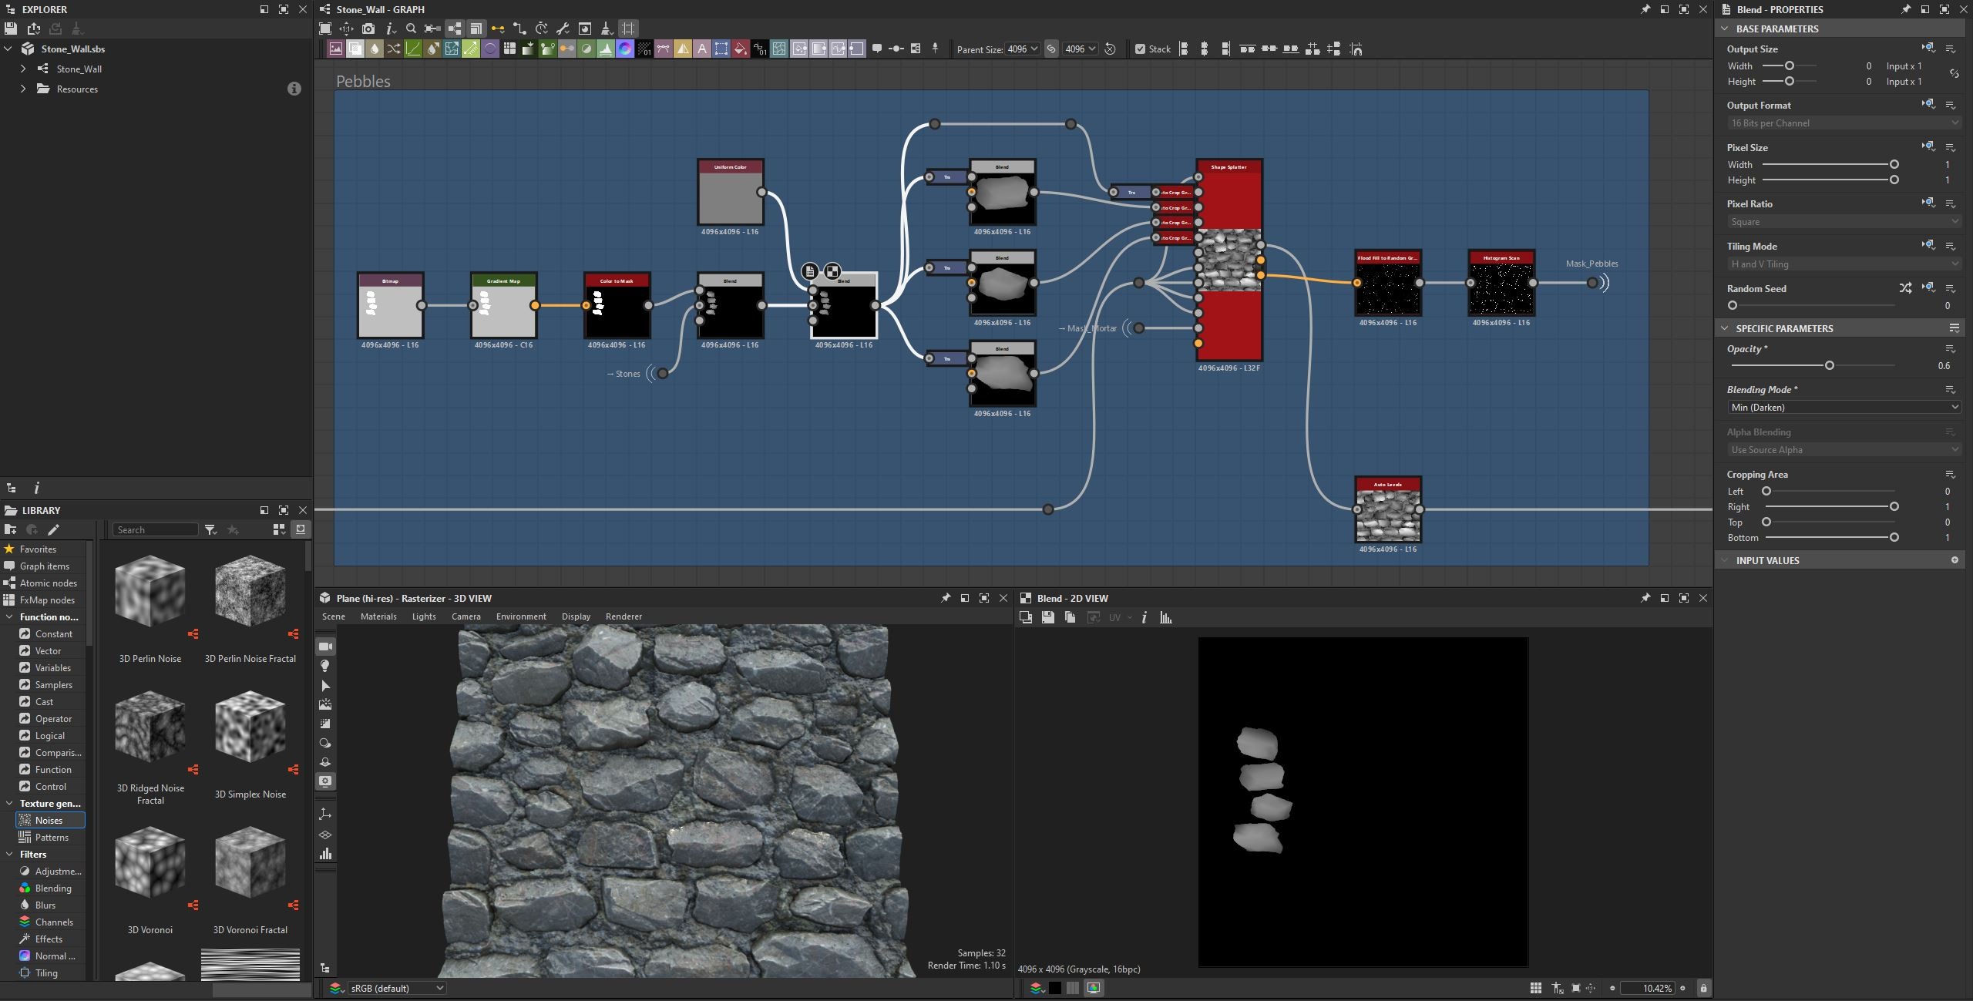1973x1001 pixels.
Task: Toggle the Output Size width-height link icon
Action: tap(1954, 74)
